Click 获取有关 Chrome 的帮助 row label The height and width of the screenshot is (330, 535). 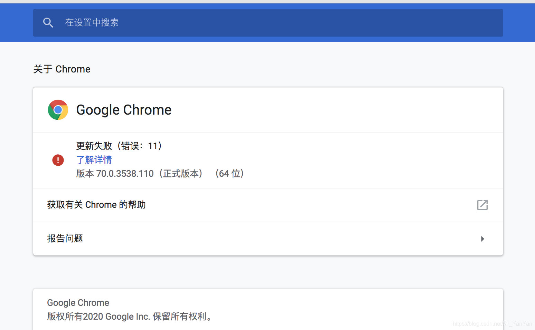(x=96, y=205)
